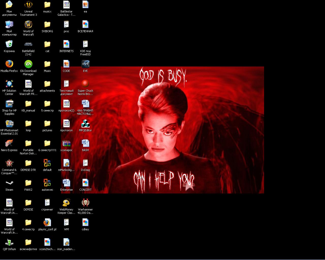Open the Текстовый документ file
325x260 pixels.
(66, 84)
